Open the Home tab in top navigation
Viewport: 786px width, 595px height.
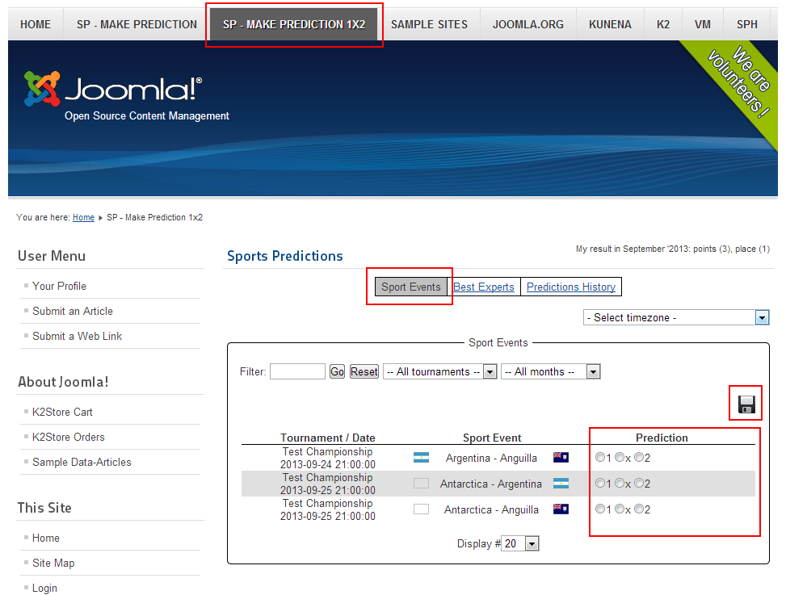[36, 24]
